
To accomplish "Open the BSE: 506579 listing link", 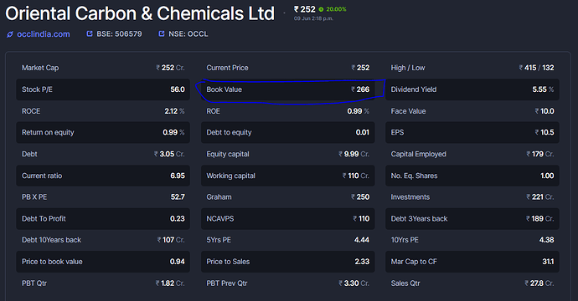I will [x=119, y=33].
